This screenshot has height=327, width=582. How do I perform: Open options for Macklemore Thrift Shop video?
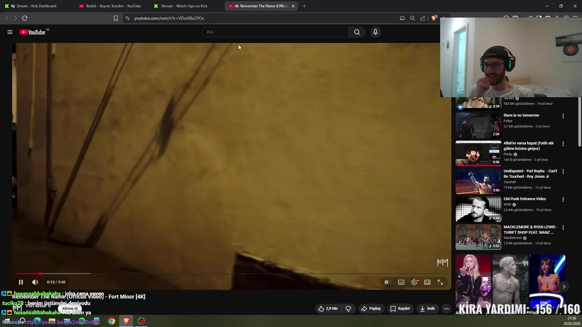coord(563,228)
